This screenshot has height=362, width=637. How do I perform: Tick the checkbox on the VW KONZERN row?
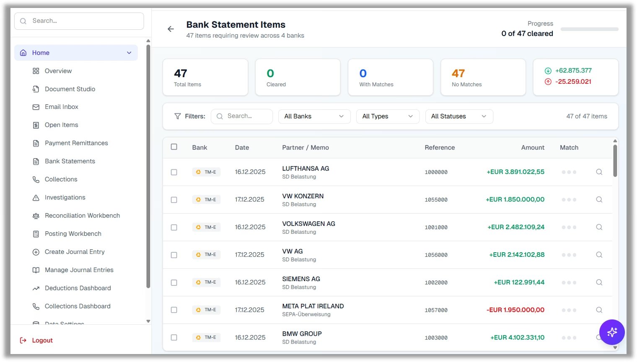174,200
